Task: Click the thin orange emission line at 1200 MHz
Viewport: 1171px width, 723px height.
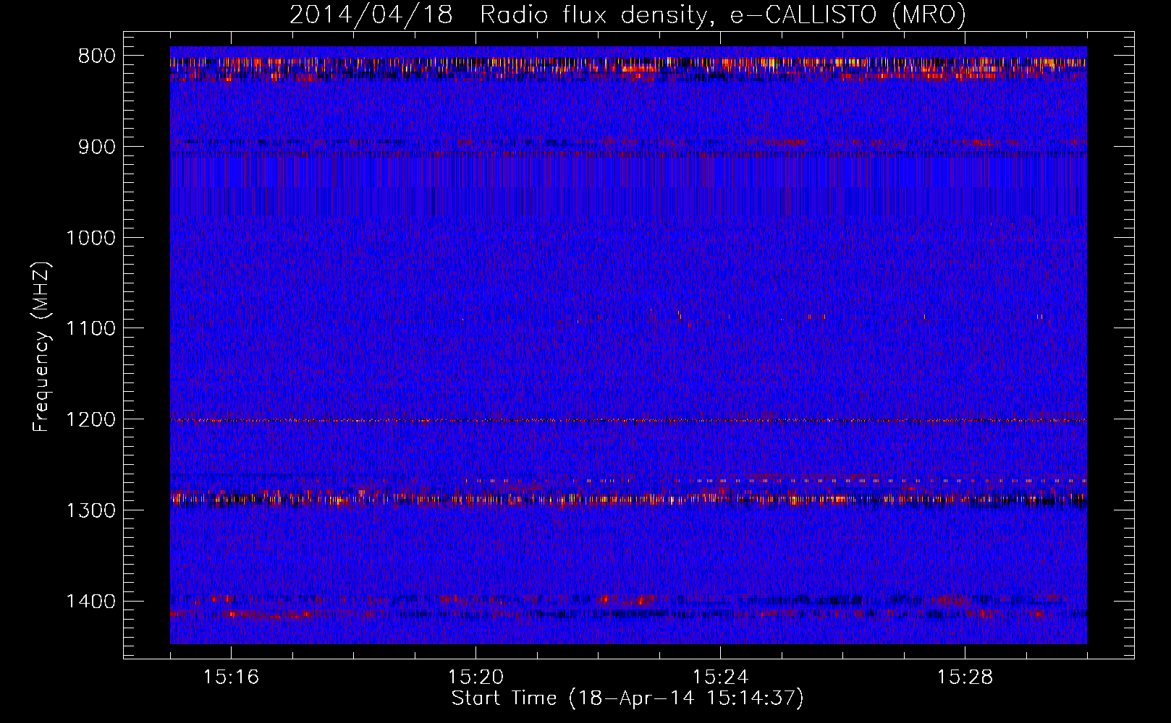Action: 628,420
